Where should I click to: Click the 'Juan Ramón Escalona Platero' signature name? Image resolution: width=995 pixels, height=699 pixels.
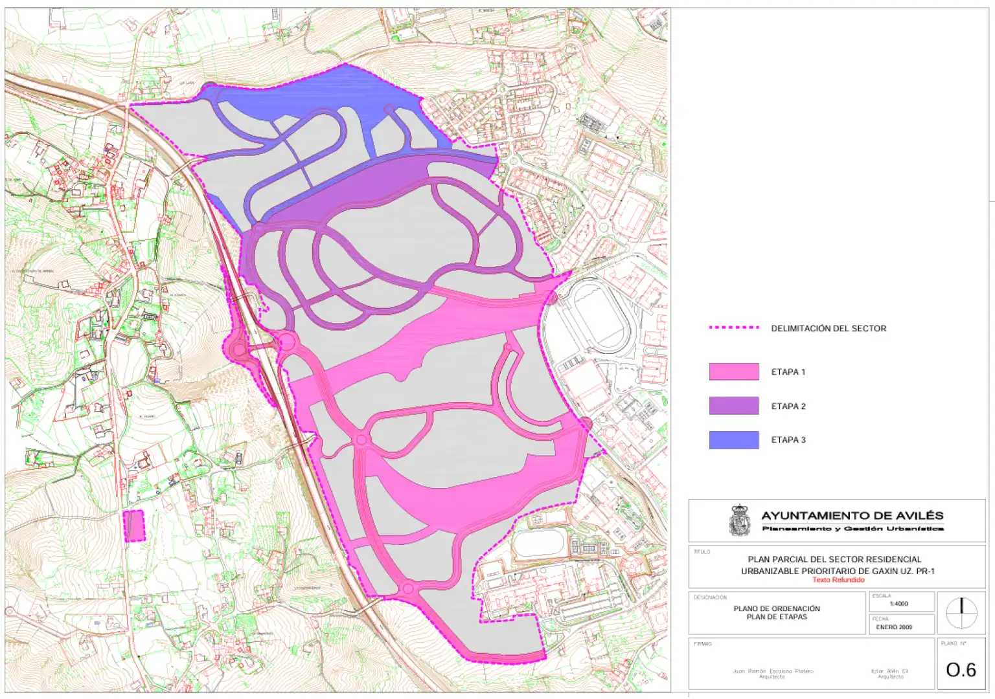772,671
